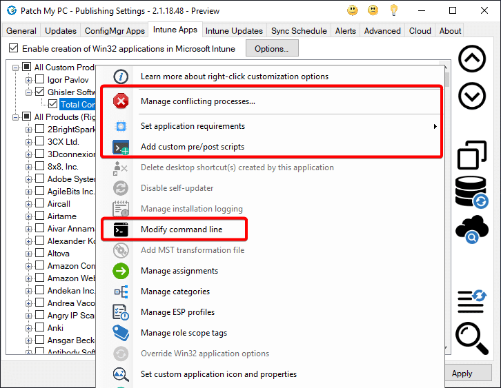Viewport: 501px width, 388px height.
Task: Select Add custom pre/post scripts
Action: 193,147
